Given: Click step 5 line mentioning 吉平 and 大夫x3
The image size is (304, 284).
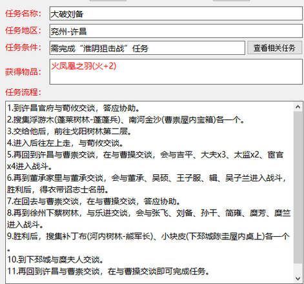Looking at the screenshot, I should tap(145, 154).
